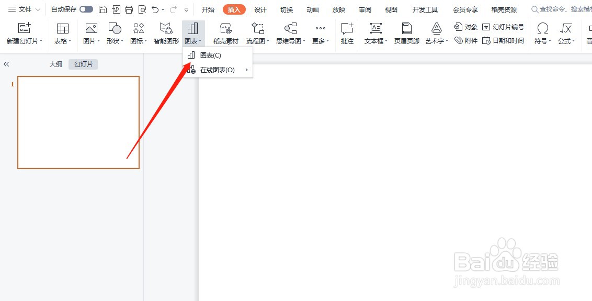Image resolution: width=592 pixels, height=301 pixels.
Task: Choose Online Chart (在线图表(O)) menu entry
Action: pyautogui.click(x=218, y=70)
